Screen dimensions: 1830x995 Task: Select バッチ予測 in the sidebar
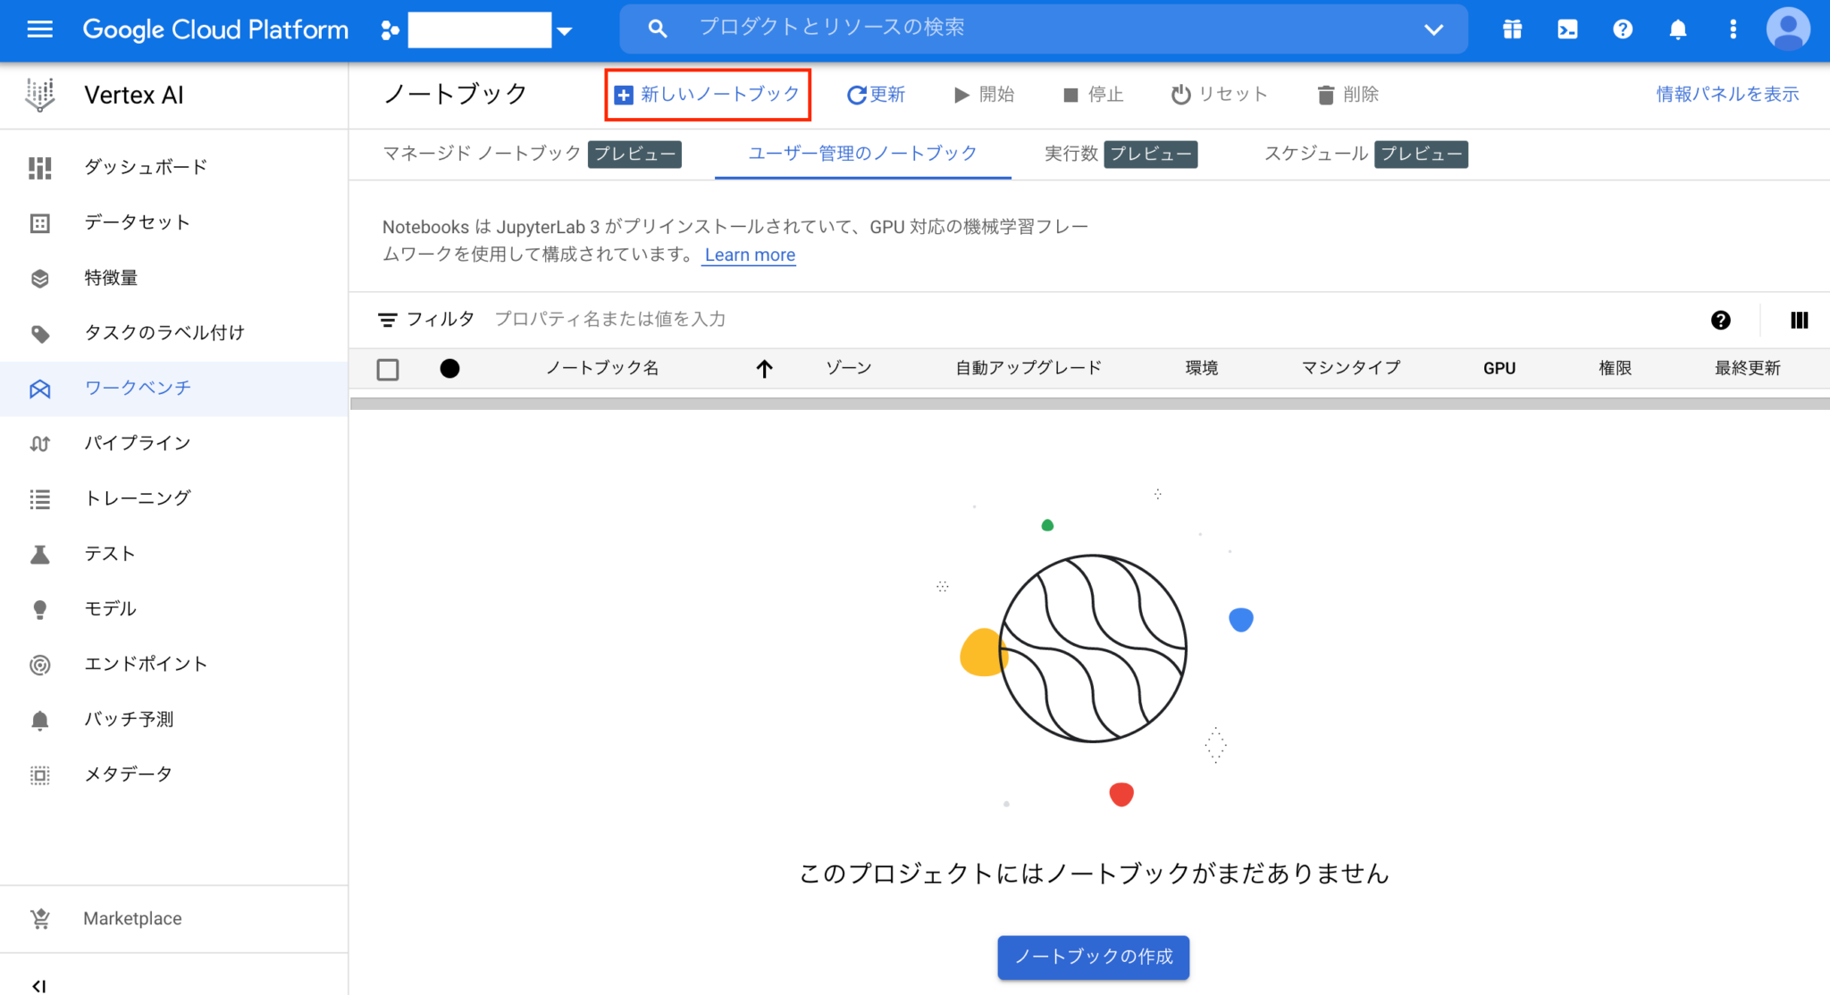pos(129,719)
